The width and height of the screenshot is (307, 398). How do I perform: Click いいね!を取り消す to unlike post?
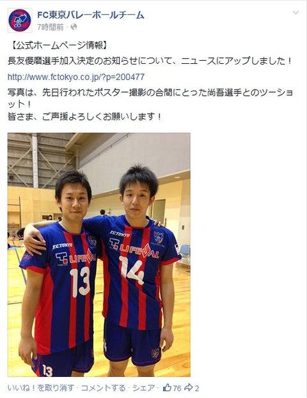click(41, 388)
